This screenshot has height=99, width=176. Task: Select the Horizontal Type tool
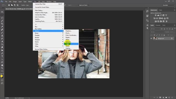2,56
